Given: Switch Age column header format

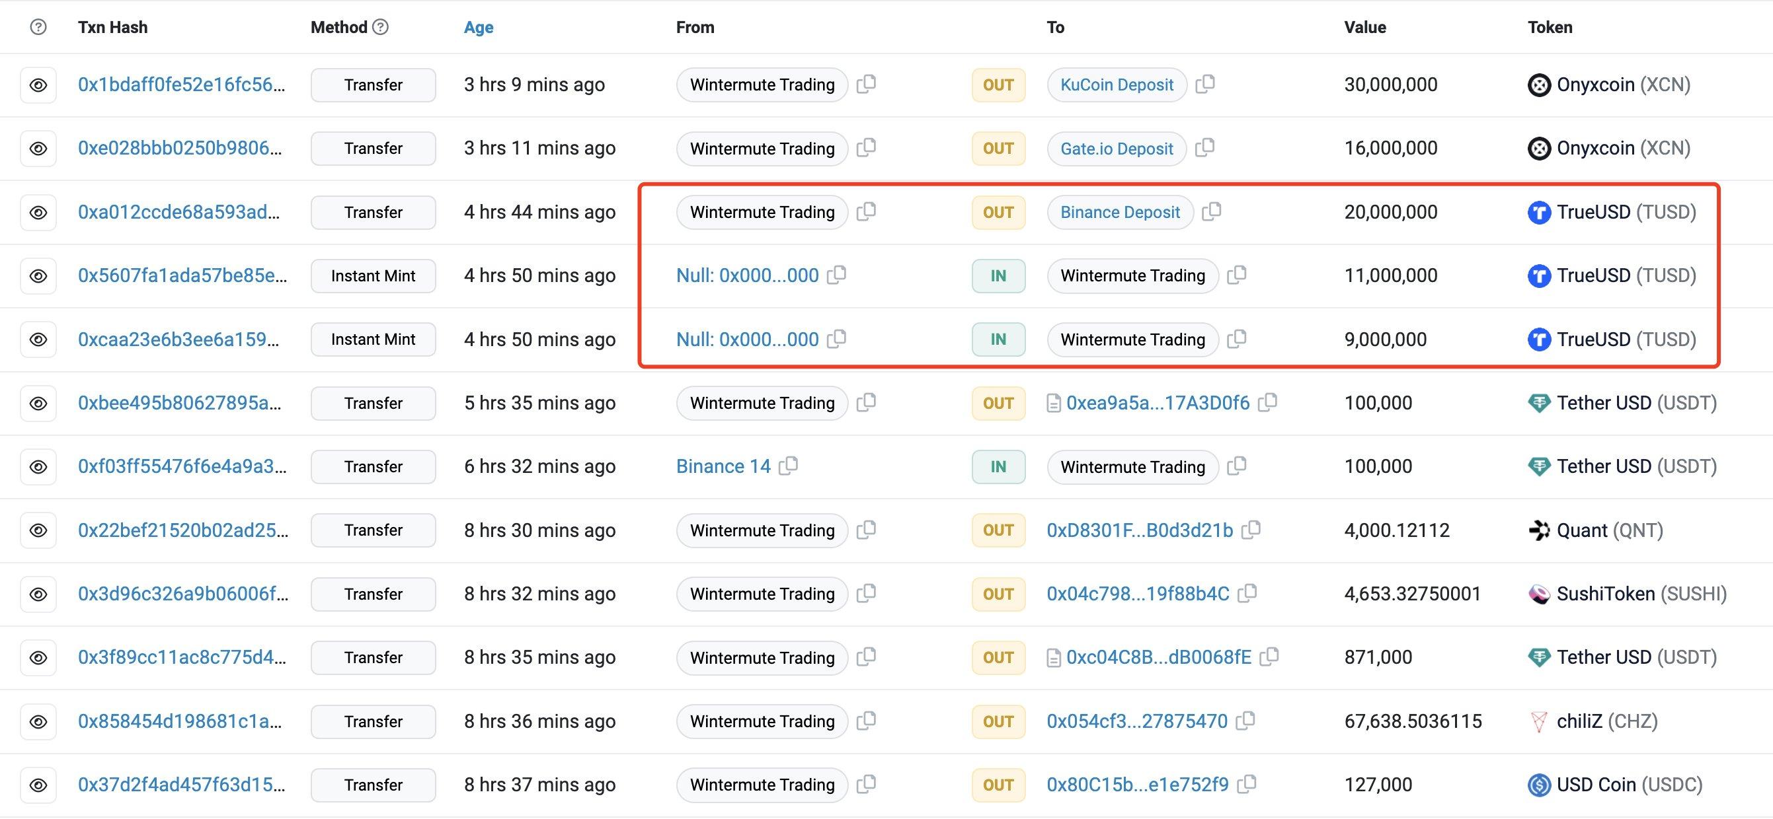Looking at the screenshot, I should click(479, 27).
